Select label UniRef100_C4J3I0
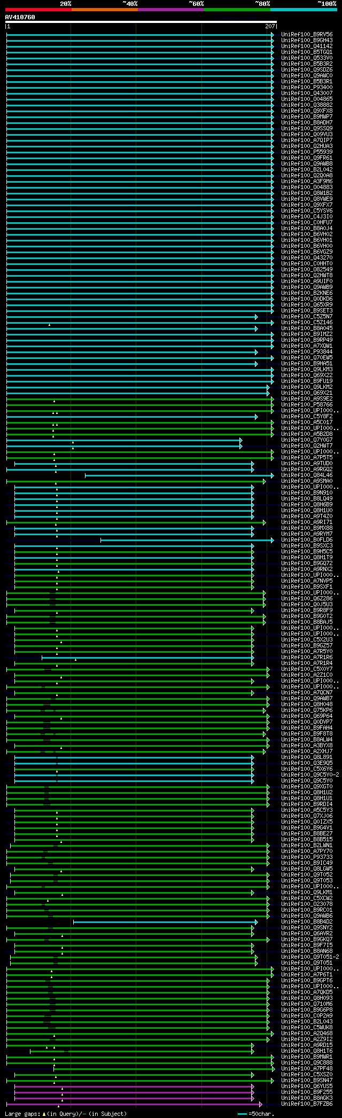 [307, 216]
